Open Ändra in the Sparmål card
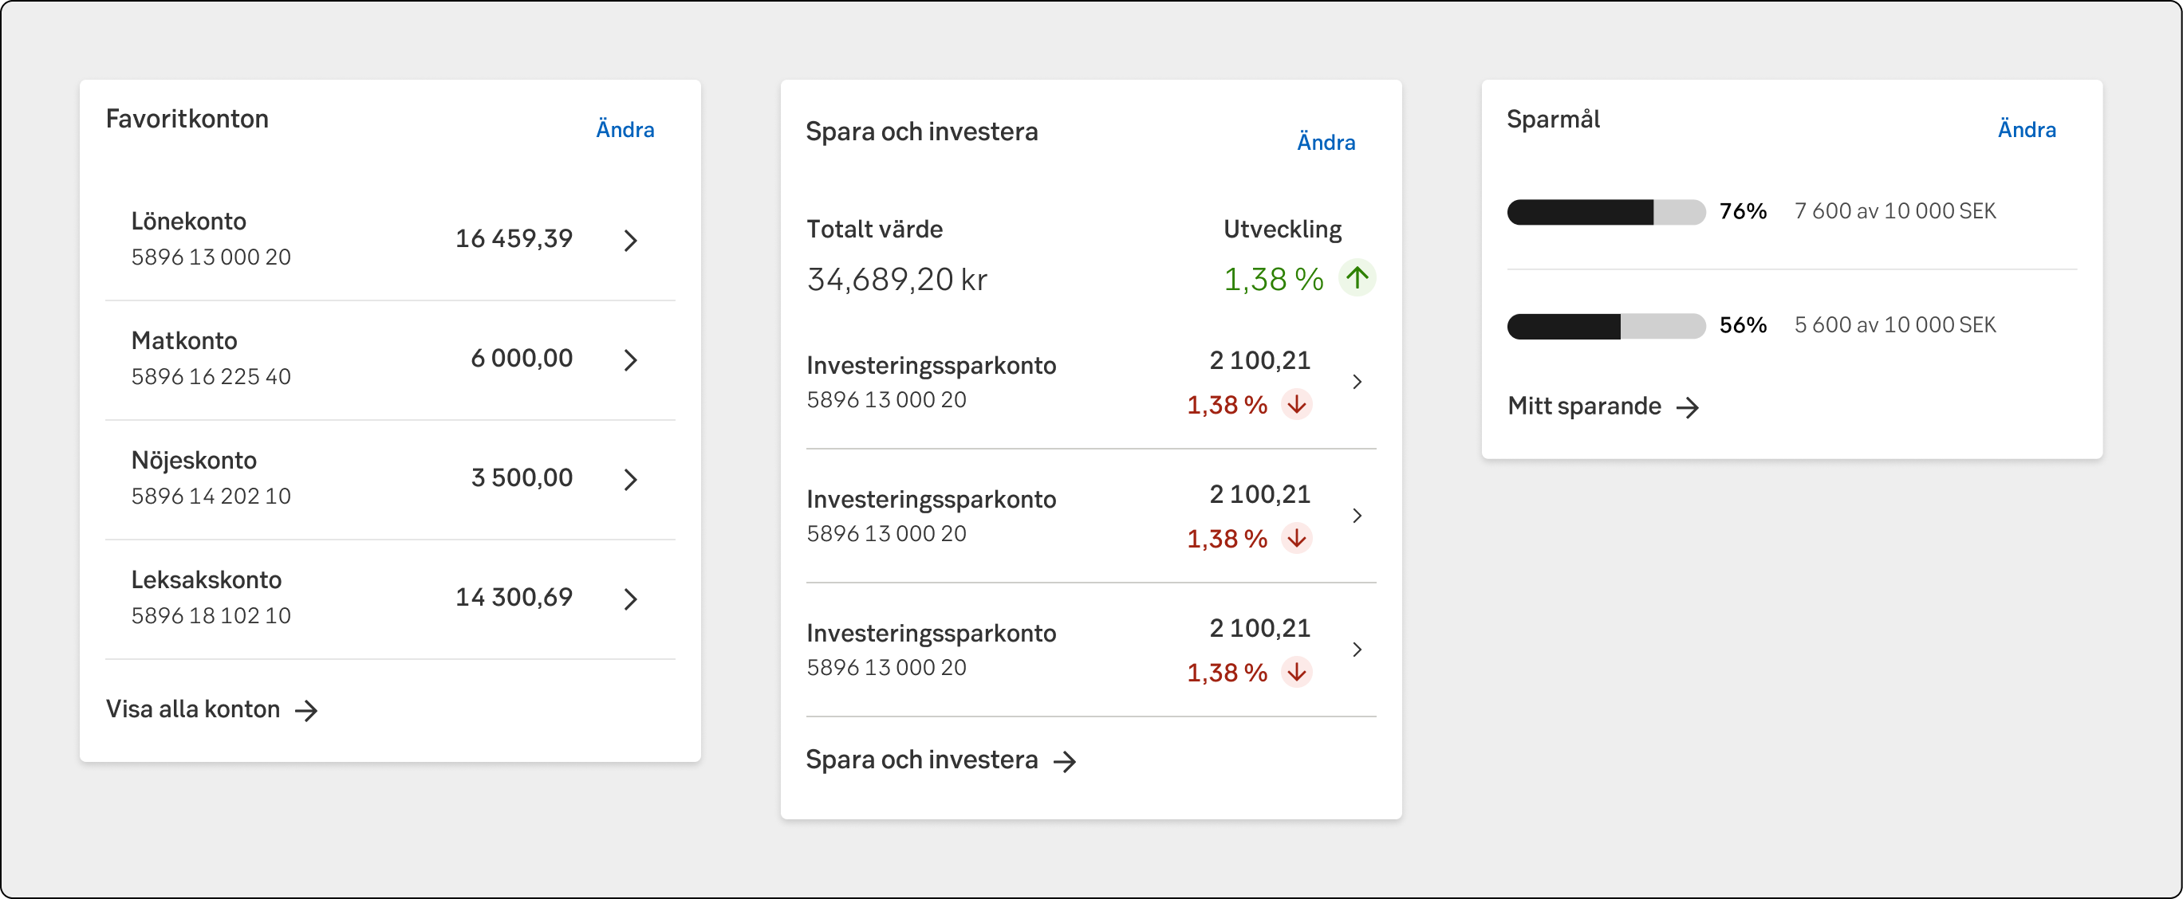 [2026, 128]
